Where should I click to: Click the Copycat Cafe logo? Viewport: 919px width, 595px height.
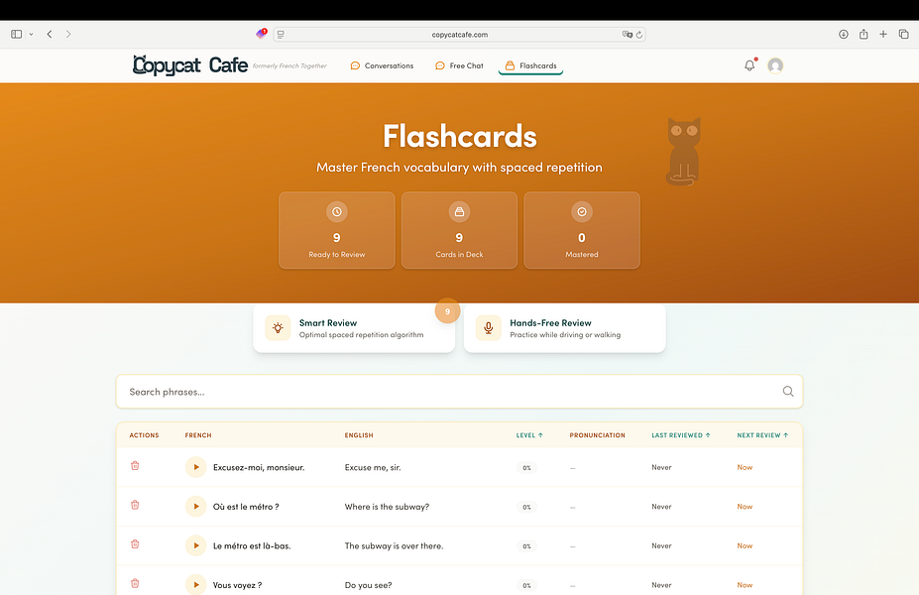coord(190,65)
